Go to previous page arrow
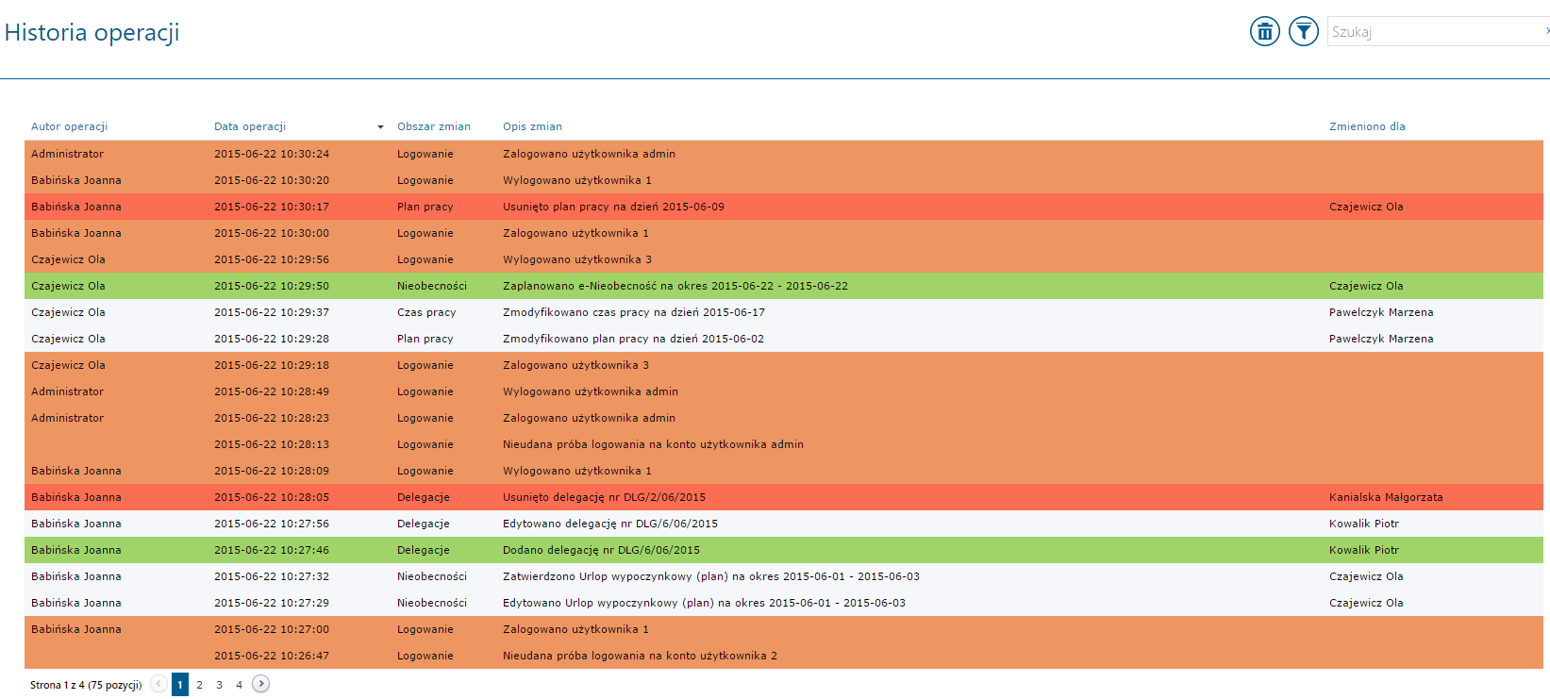 (158, 684)
